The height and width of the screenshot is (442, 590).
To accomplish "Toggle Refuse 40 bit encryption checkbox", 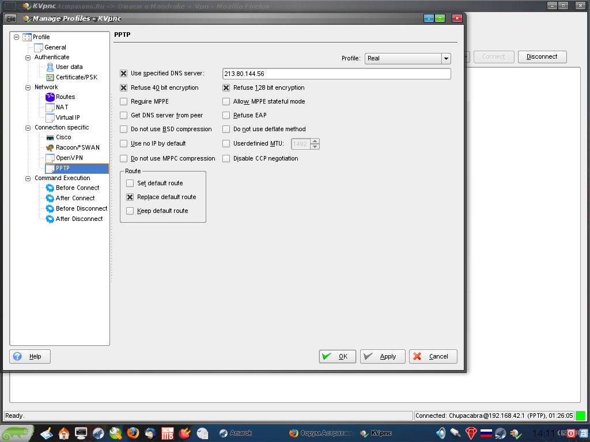I will [x=123, y=88].
